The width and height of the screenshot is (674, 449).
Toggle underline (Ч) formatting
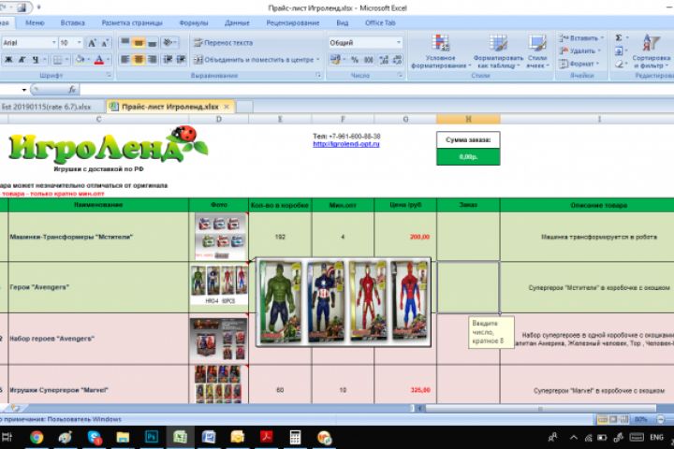[x=36, y=60]
